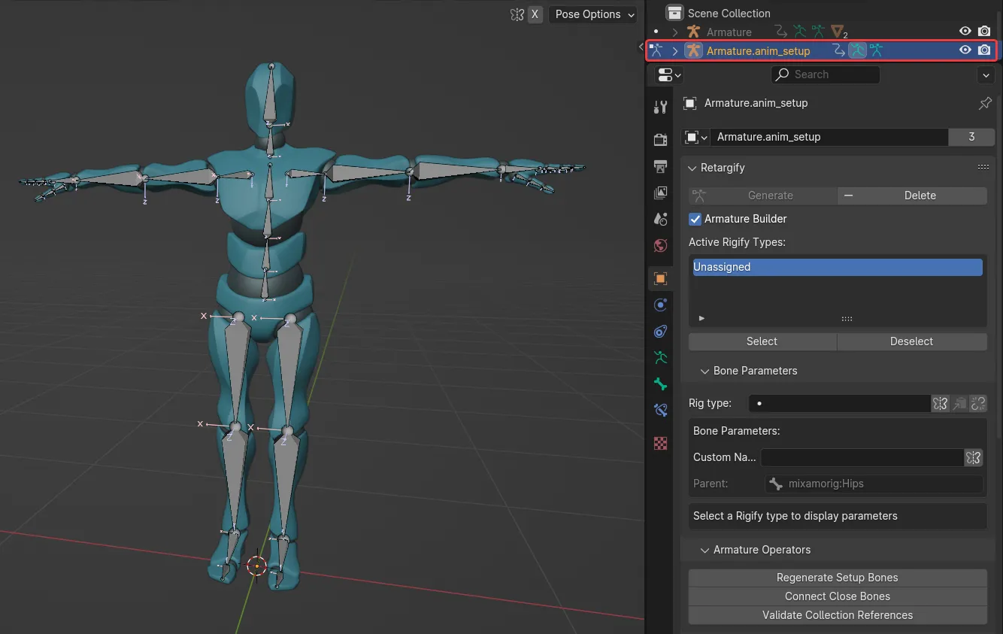
Task: Disable Armature.anim_setup in renders via camera icon
Action: 984,50
